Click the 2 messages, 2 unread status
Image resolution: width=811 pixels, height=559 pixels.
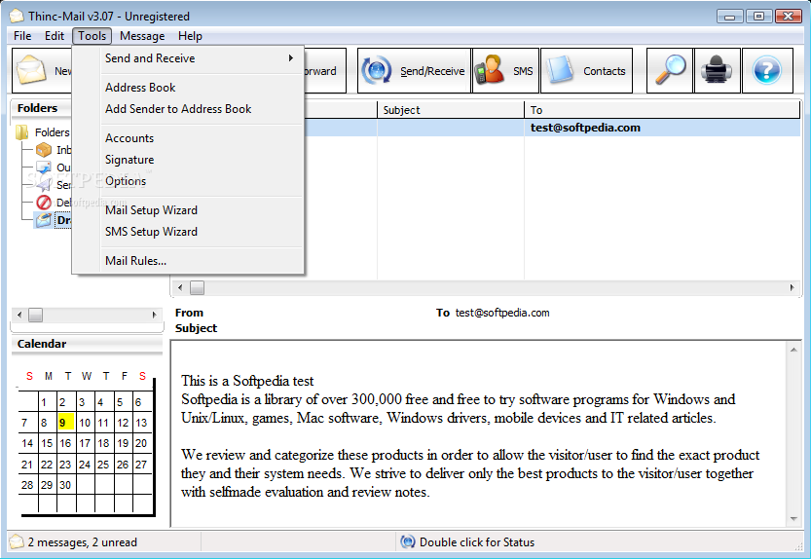(x=83, y=541)
